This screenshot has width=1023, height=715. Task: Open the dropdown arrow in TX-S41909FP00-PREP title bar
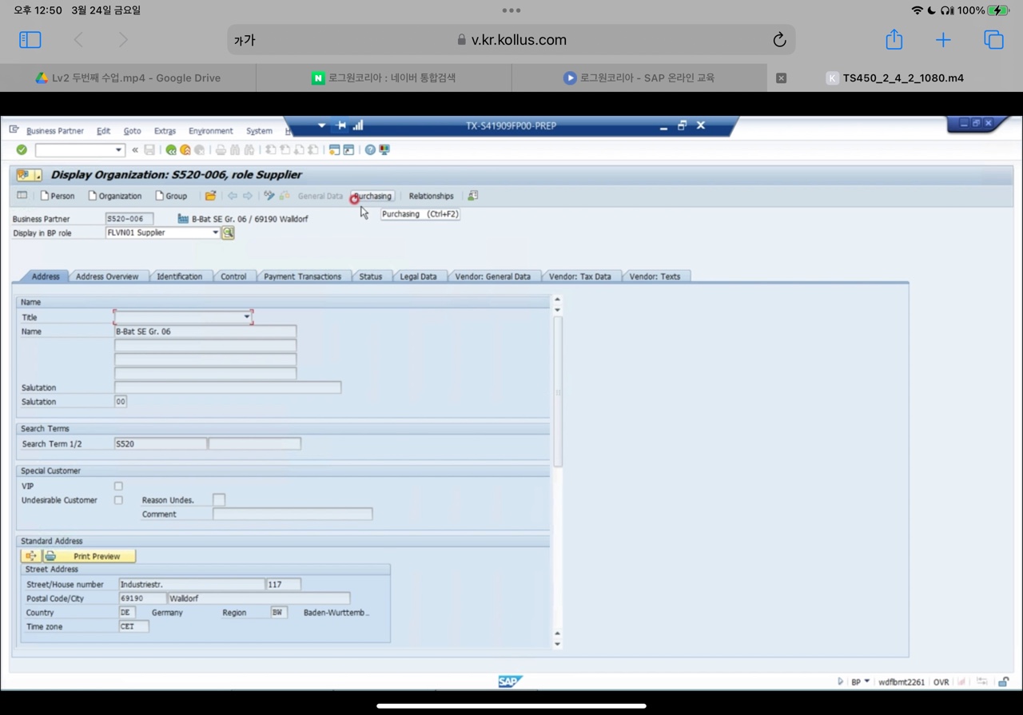[x=321, y=125]
